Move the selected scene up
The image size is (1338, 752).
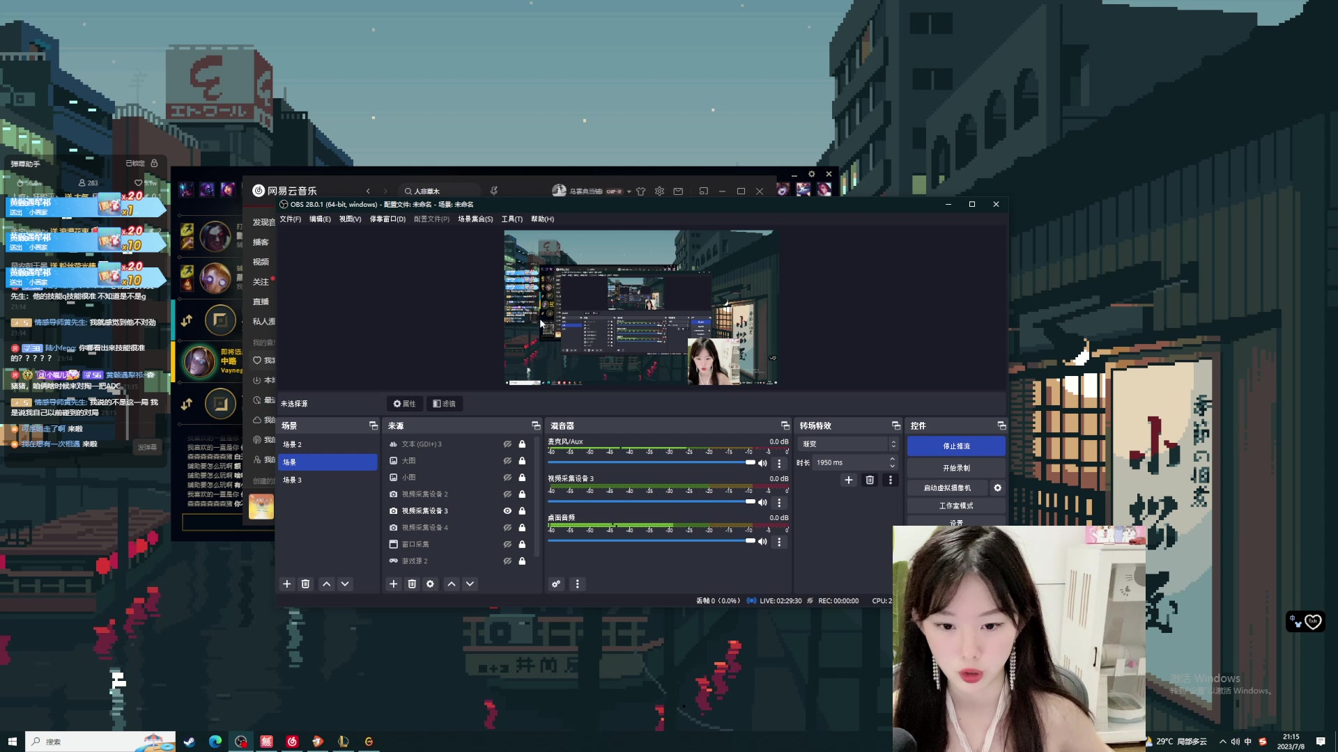[326, 584]
